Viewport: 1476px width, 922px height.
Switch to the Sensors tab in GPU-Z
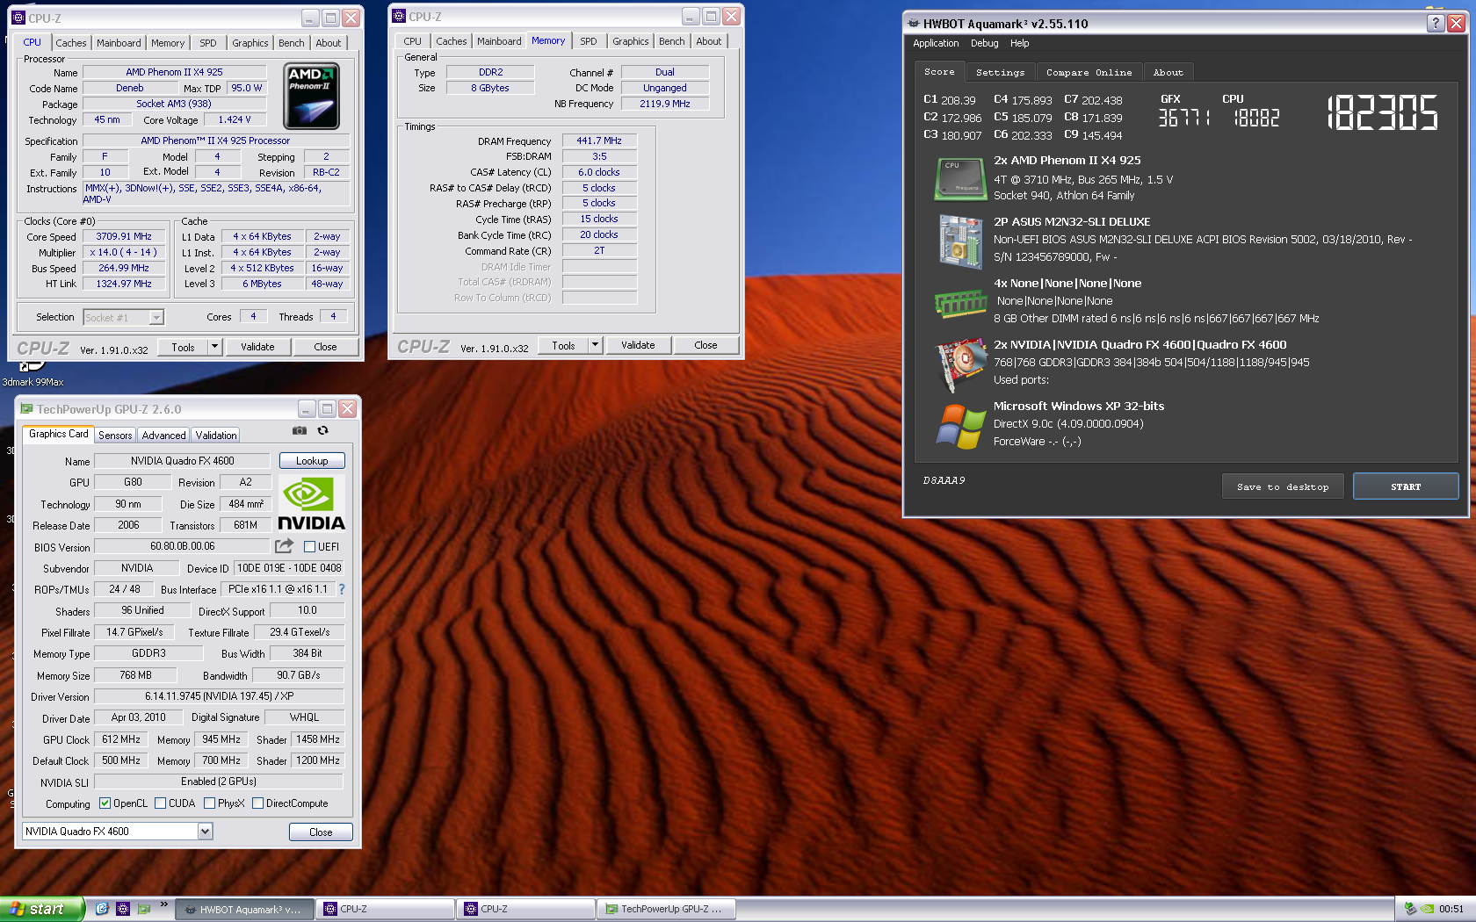tap(115, 436)
